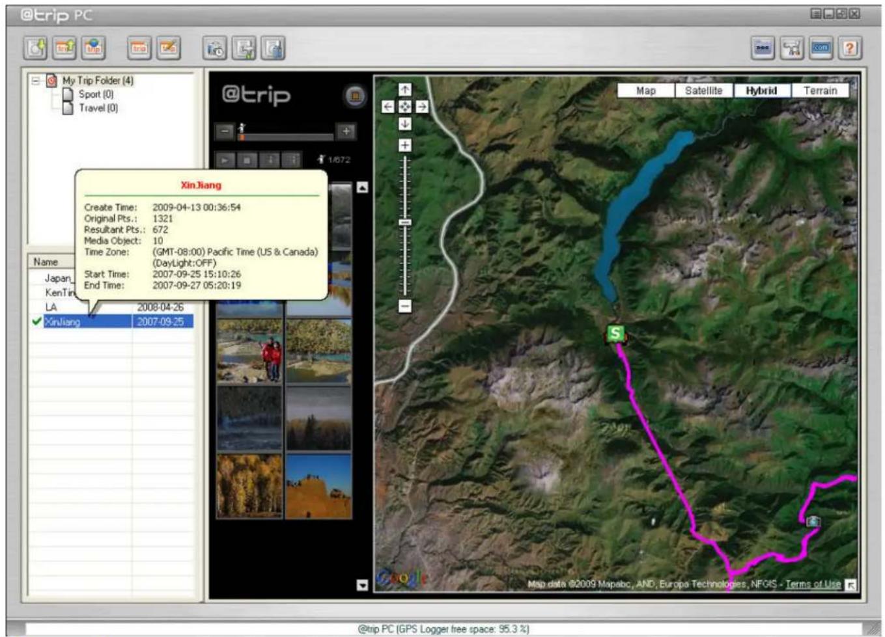Click the 2008-04-26 date cell

161,307
